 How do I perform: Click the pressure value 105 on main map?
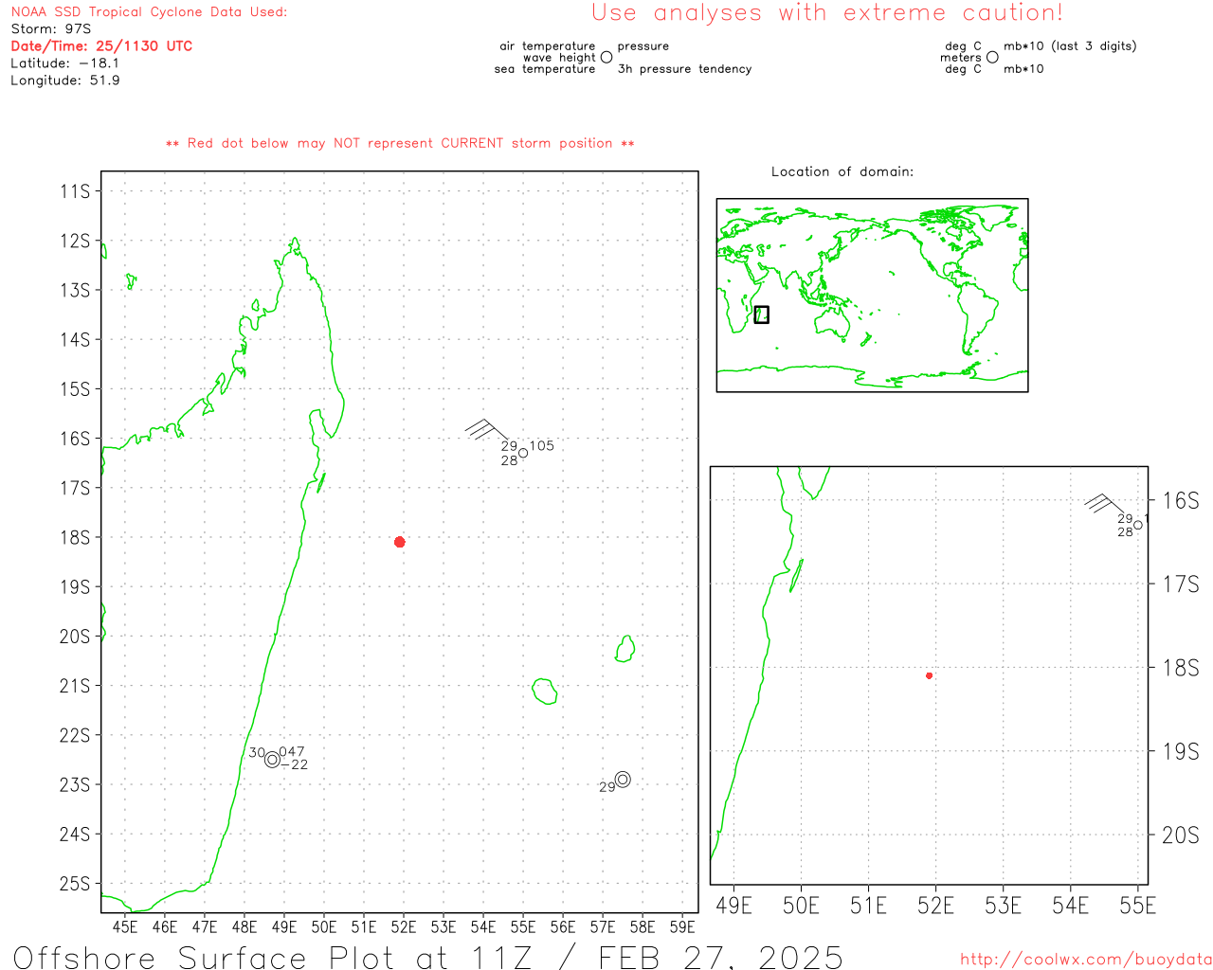[542, 445]
